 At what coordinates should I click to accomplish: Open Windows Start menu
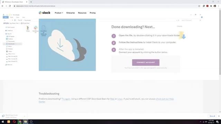coord(3,122)
